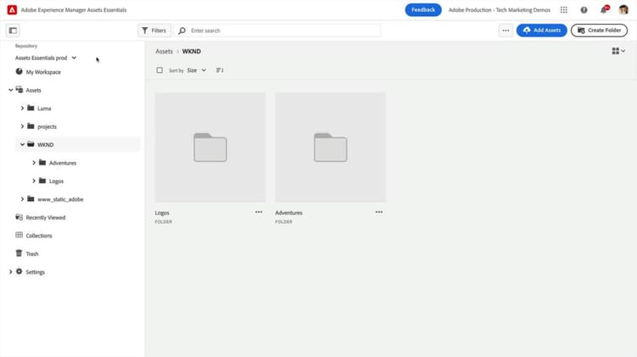Open the Adventures folder thumbnail
The image size is (637, 357).
pos(330,148)
